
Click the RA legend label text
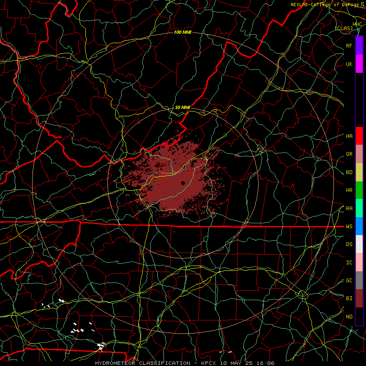(x=349, y=209)
